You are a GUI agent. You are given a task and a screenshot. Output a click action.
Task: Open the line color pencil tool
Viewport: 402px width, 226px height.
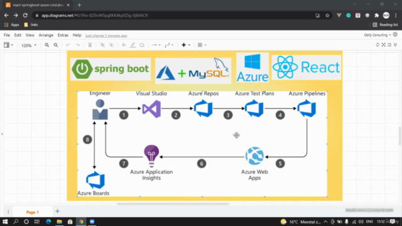tap(133, 45)
